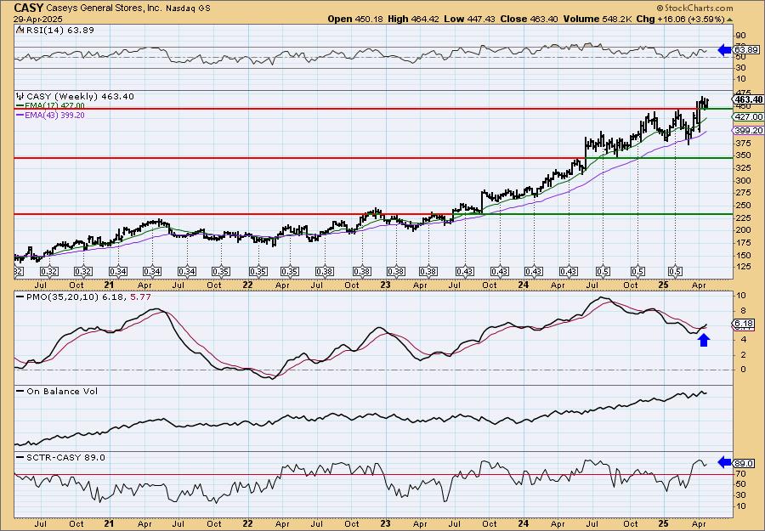765x531 pixels.
Task: Click the Close 463.40 value in the header
Action: click(x=529, y=19)
